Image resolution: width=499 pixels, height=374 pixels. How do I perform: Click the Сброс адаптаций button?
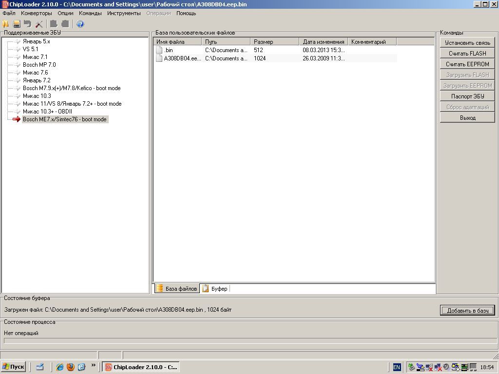(x=467, y=107)
